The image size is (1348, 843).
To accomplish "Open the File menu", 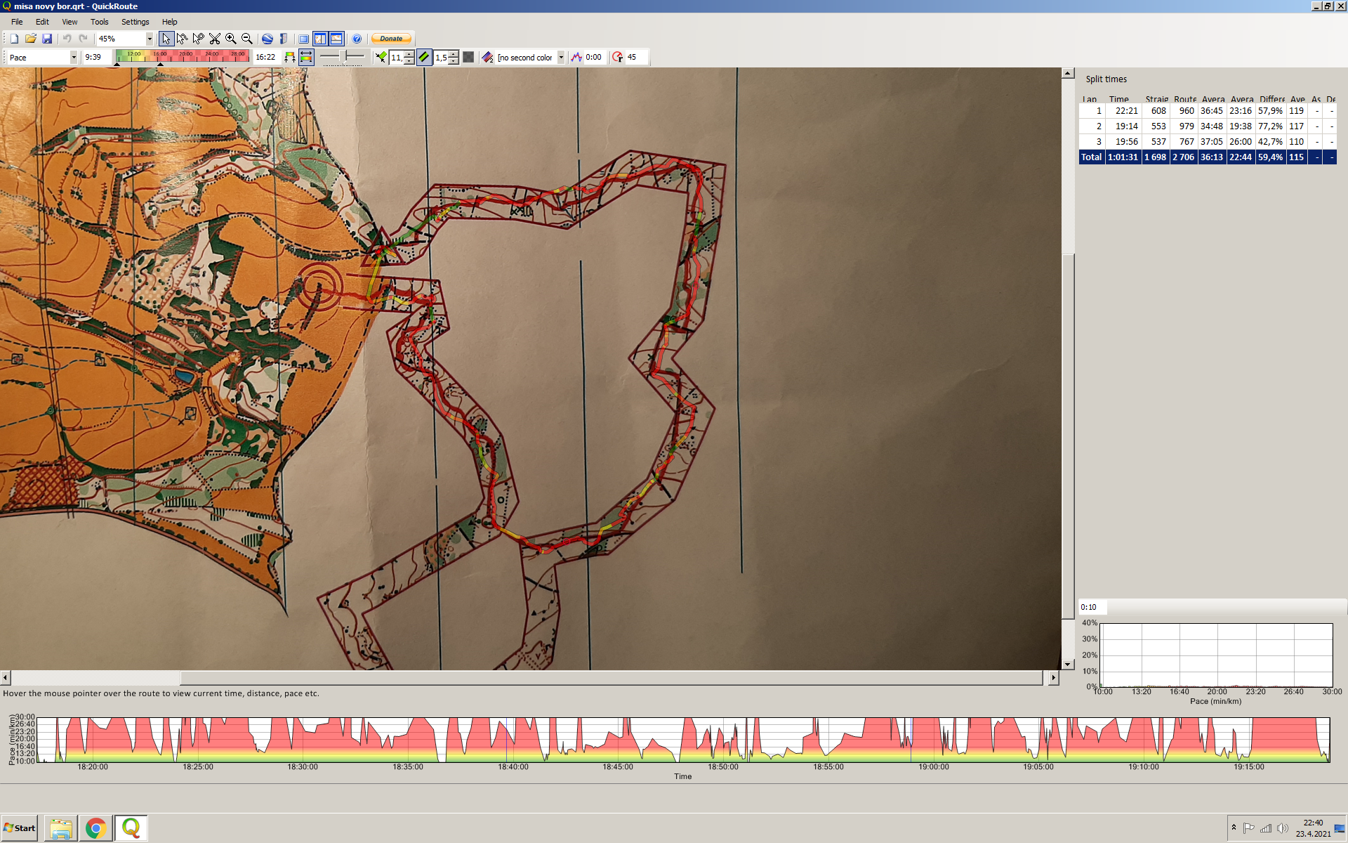I will [x=17, y=22].
